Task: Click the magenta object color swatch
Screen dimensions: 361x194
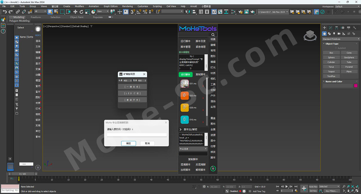Action: click(x=356, y=86)
